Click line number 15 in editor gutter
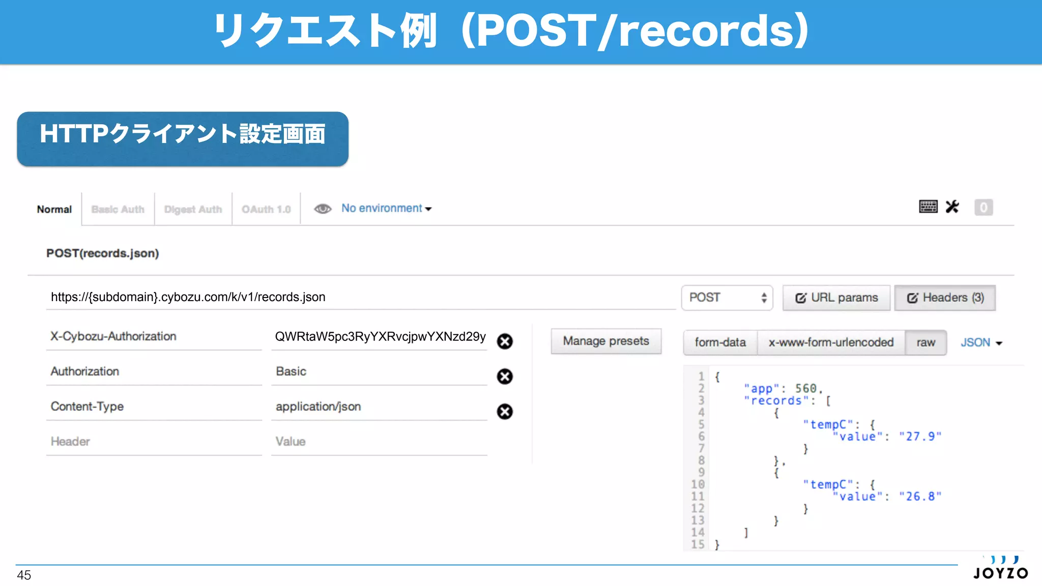Screen dimensions: 1042x586 click(698, 544)
